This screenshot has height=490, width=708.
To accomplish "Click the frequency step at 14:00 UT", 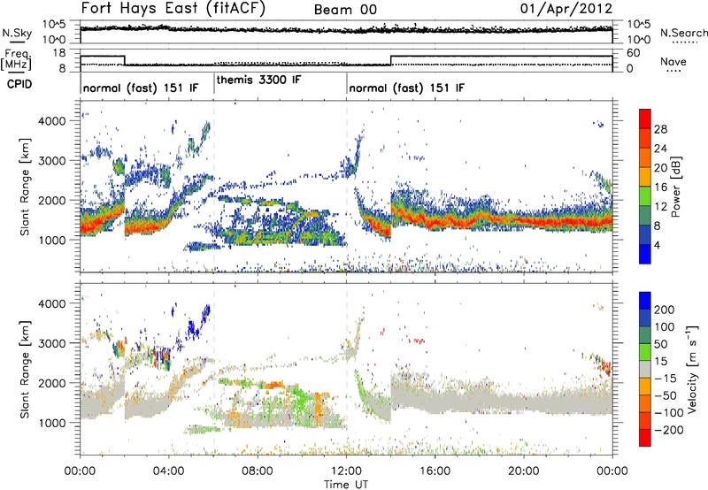I will pyautogui.click(x=390, y=60).
